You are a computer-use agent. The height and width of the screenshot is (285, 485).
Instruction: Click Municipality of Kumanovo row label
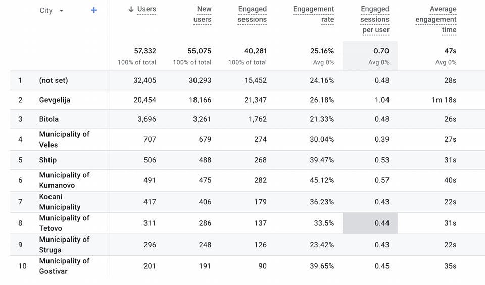(x=64, y=180)
